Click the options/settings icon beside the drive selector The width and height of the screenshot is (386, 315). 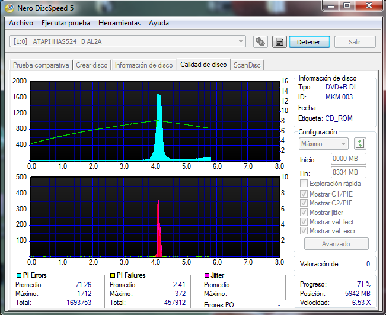point(260,42)
